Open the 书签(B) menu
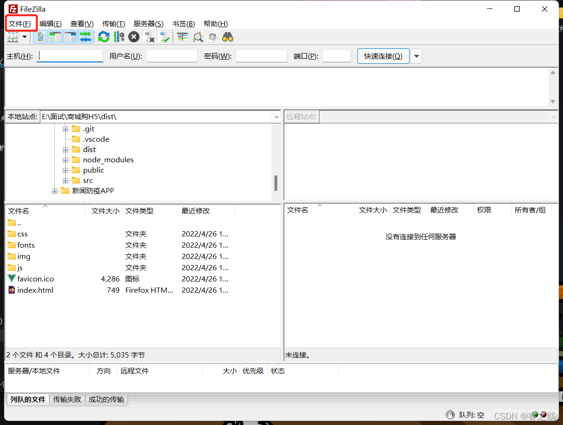This screenshot has width=563, height=425. 183,23
